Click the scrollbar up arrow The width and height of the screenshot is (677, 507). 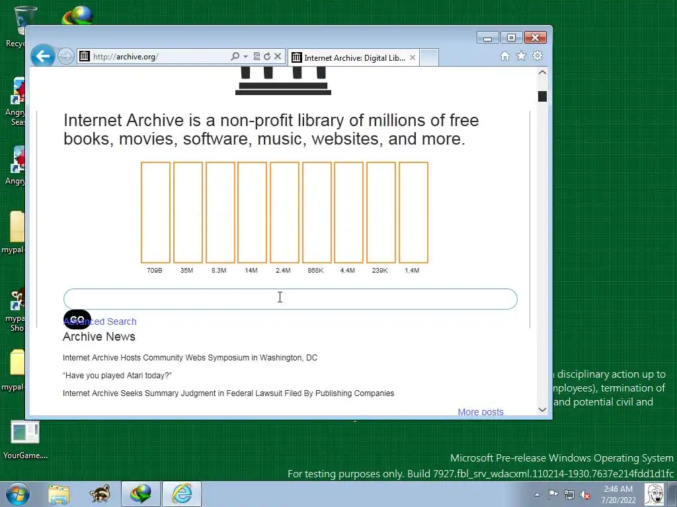point(542,73)
